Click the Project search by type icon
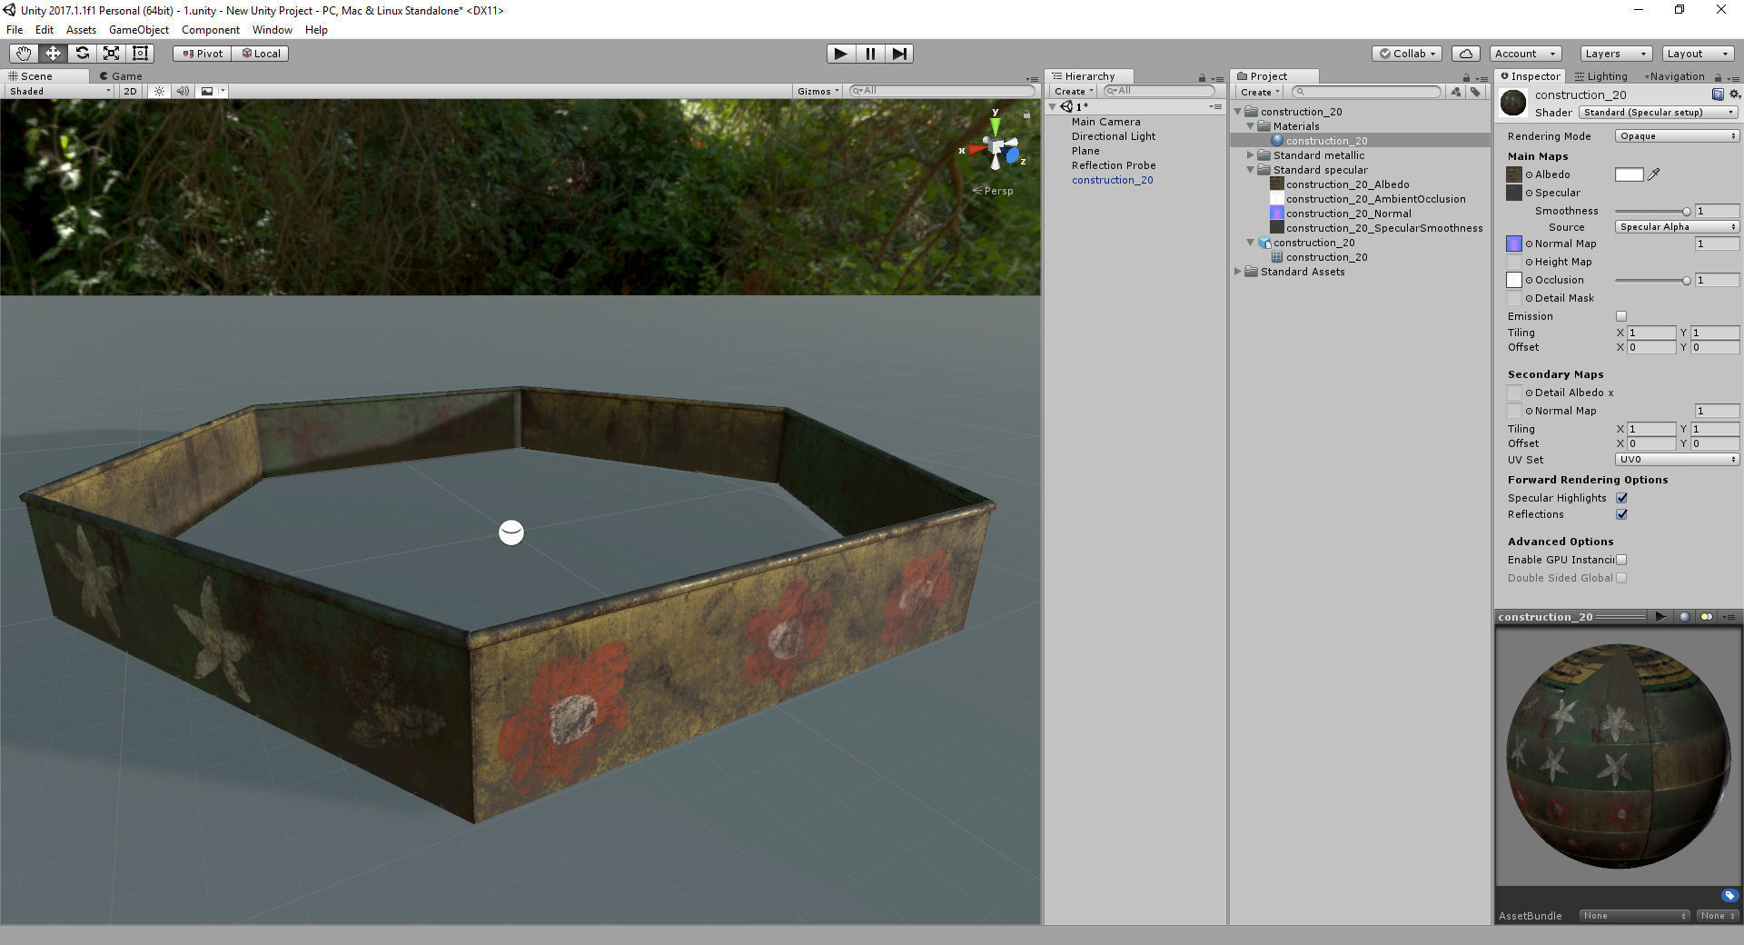The height and width of the screenshot is (945, 1744). (x=1456, y=92)
